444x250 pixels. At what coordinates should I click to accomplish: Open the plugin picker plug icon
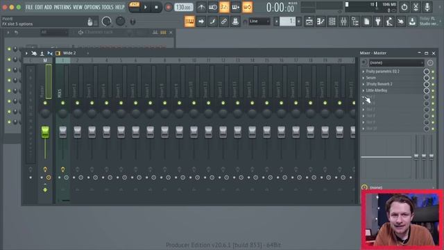378,22
